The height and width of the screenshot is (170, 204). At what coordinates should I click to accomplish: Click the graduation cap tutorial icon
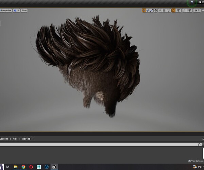click(192, 2)
